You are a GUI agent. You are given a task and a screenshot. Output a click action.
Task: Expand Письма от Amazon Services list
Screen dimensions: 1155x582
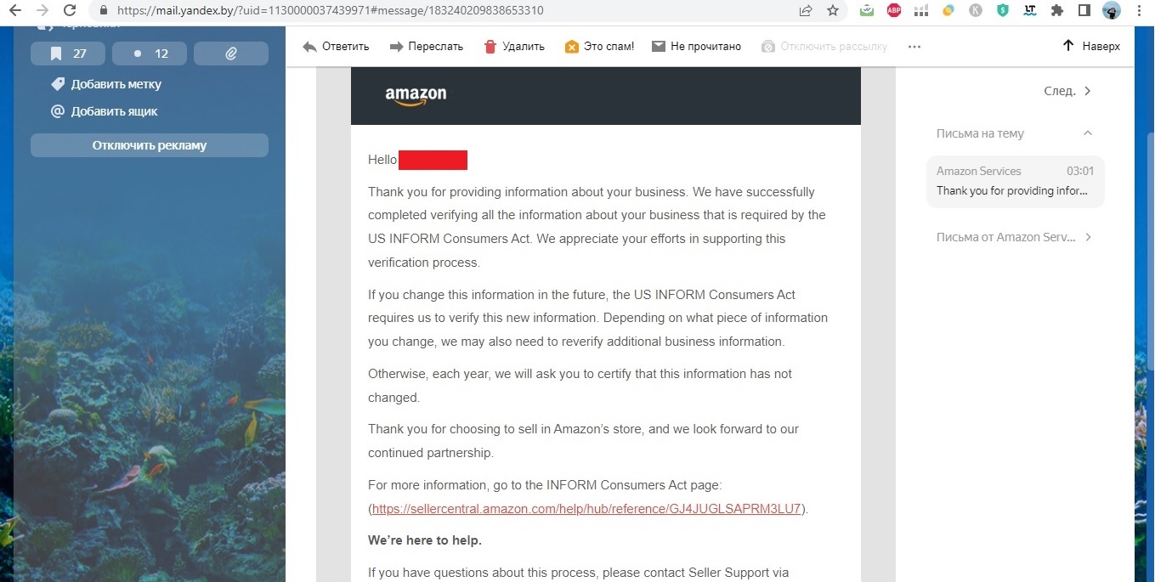1014,237
